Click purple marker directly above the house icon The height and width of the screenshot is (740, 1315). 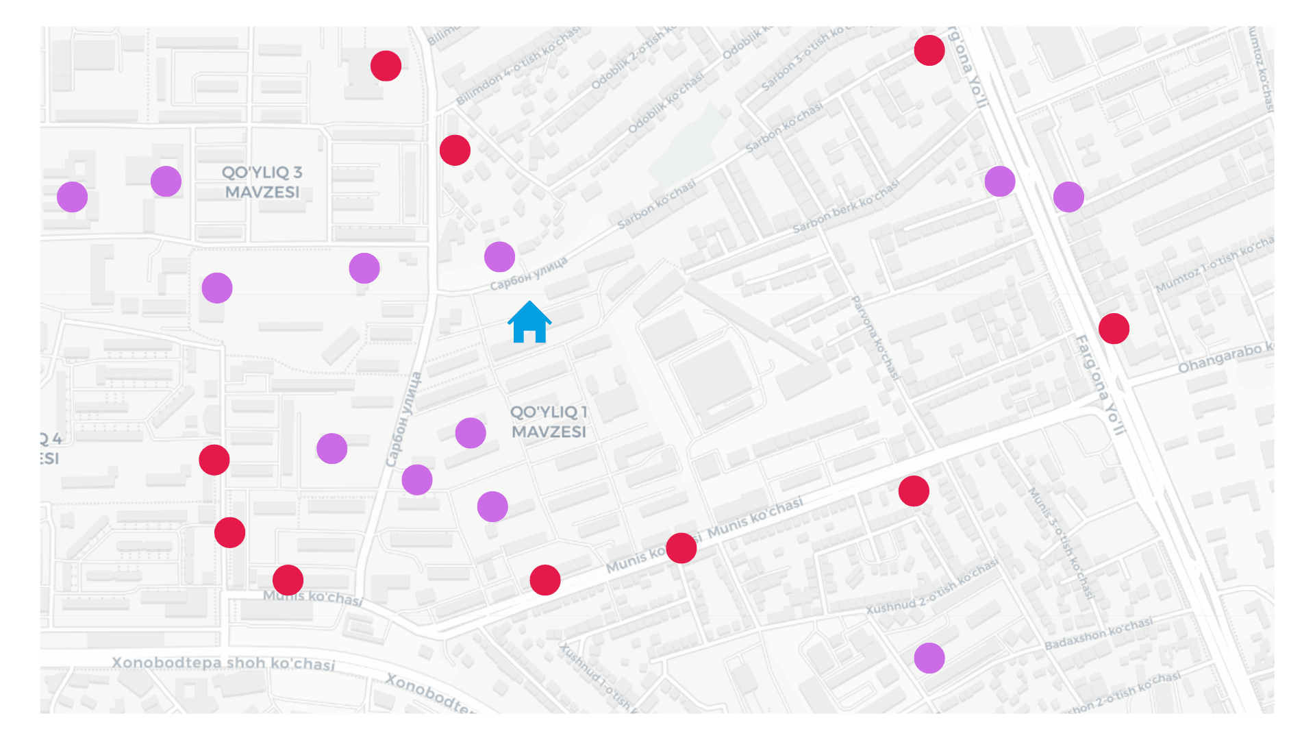tap(499, 257)
